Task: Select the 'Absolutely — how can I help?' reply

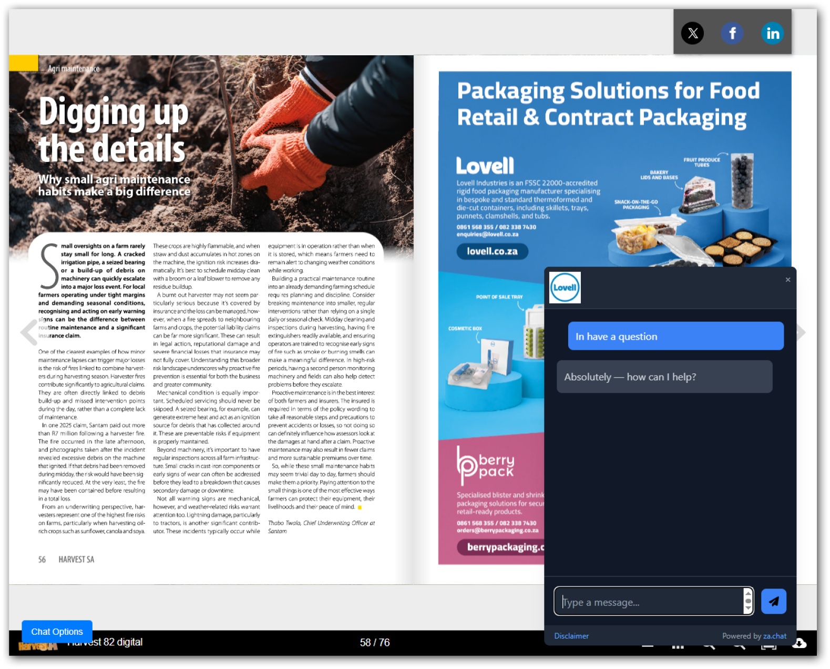Action: click(x=664, y=377)
